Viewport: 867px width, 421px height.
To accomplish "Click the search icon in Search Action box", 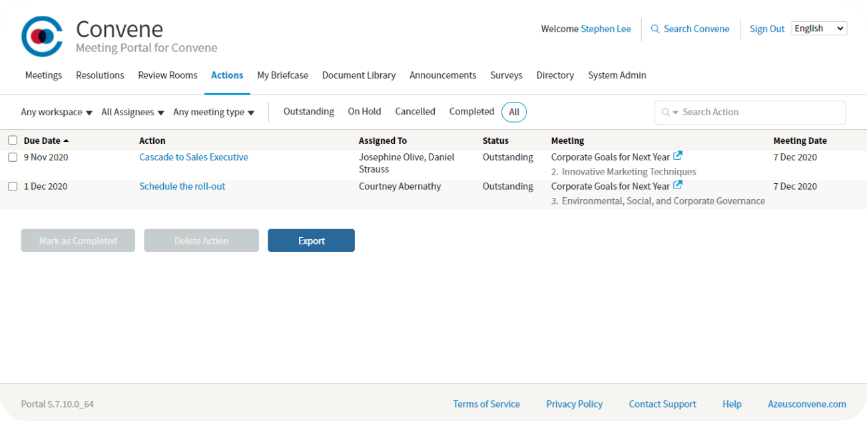I will (x=666, y=113).
